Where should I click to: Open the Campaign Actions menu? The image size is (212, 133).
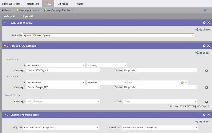click(x=28, y=10)
